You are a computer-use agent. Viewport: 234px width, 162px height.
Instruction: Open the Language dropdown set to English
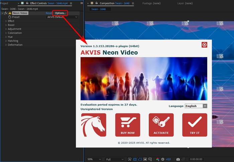tap(196, 106)
